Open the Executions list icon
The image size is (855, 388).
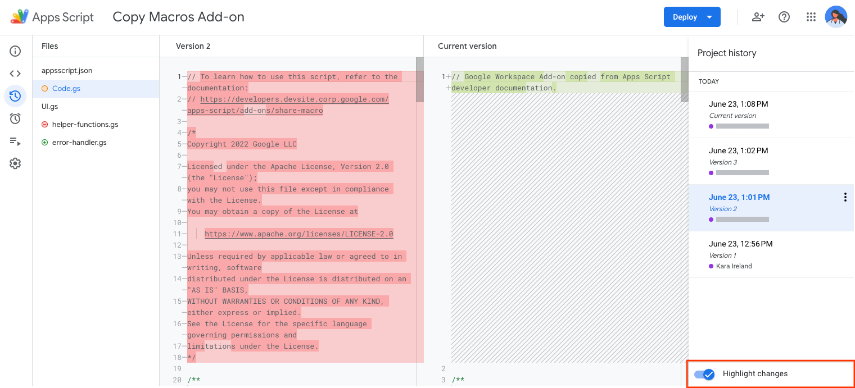(15, 141)
